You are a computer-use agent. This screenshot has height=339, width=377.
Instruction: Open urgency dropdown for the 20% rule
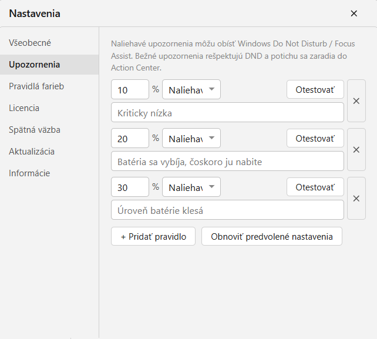[x=191, y=138]
